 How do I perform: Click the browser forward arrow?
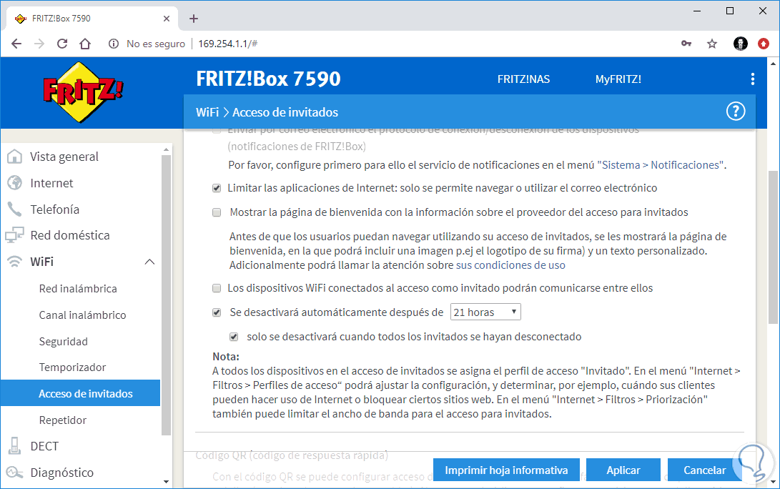click(39, 44)
